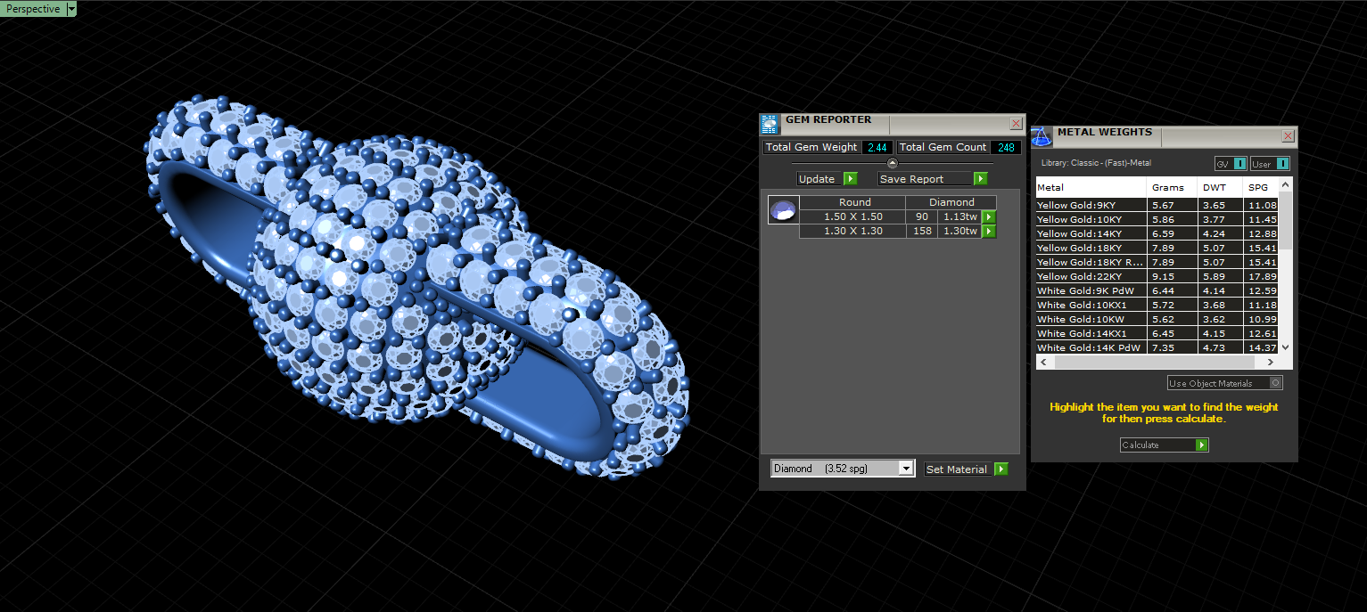Screen dimensions: 1367x612
Task: Click the round diamond gem thumbnail
Action: pos(784,210)
